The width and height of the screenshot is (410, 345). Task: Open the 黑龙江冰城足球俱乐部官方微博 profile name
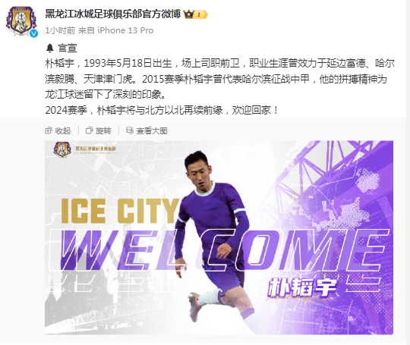pos(113,14)
